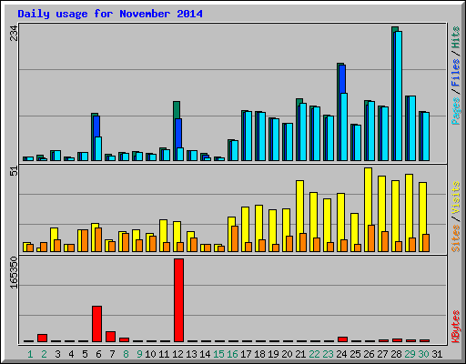Select the red KBytes bar for day 2
This screenshot has width=466, height=364.
(x=42, y=338)
